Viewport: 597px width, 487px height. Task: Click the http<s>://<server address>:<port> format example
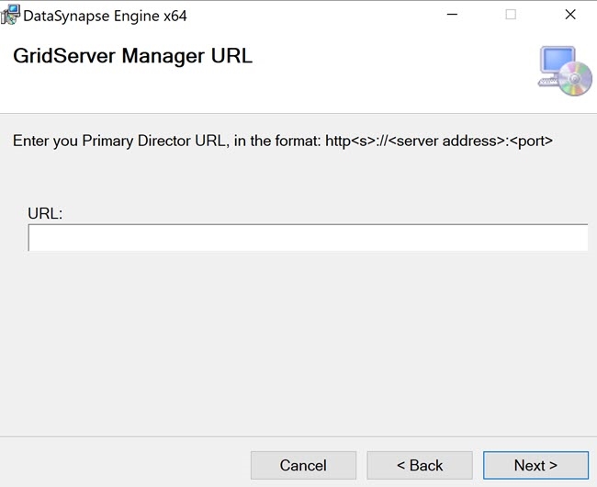[x=439, y=142]
